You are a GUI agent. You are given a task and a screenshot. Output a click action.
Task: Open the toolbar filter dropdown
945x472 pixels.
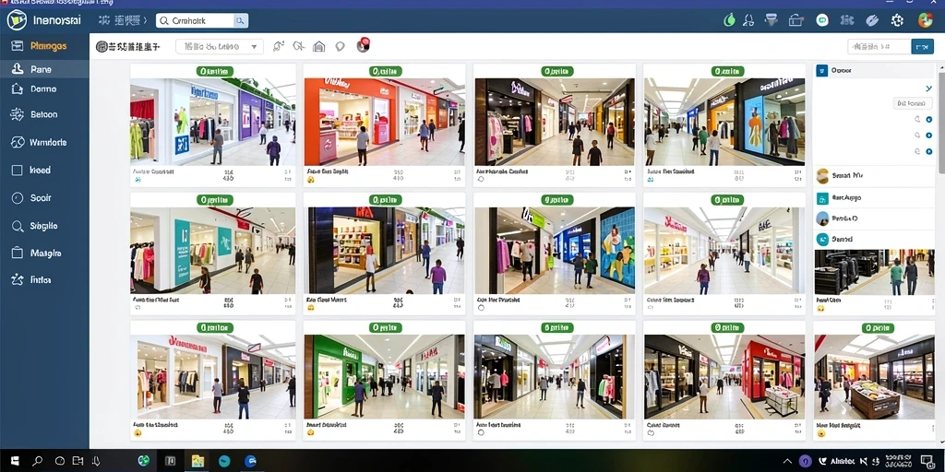coord(220,46)
